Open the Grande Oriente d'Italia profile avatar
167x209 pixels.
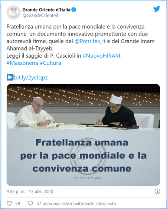[13, 13]
